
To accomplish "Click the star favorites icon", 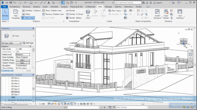I will [151, 3].
